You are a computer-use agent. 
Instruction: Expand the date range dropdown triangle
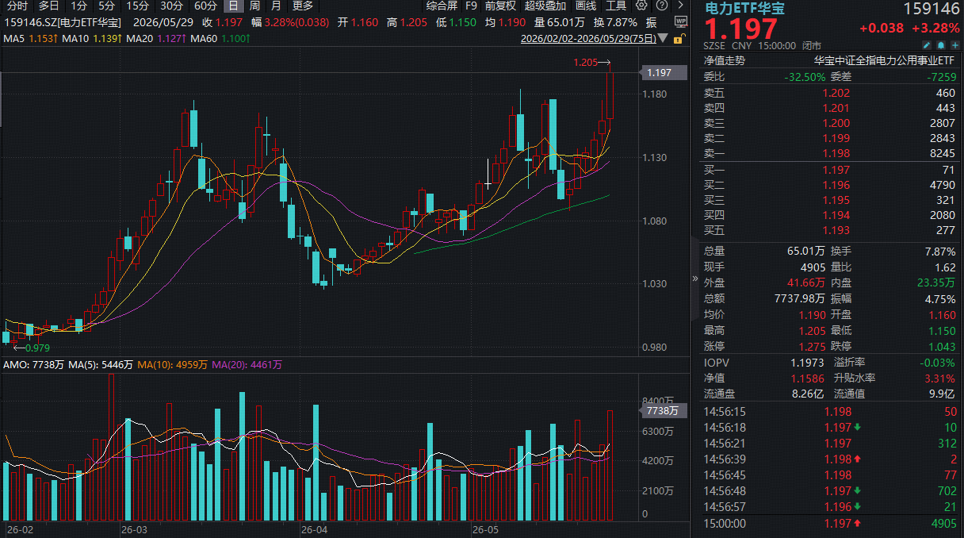tap(664, 38)
